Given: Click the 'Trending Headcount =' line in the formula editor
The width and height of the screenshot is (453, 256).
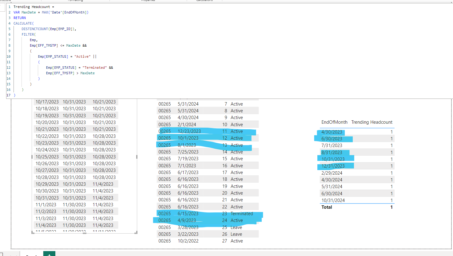Looking at the screenshot, I should pos(34,7).
